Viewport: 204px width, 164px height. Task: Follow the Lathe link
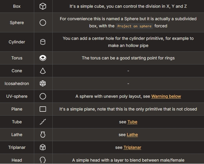132,135
